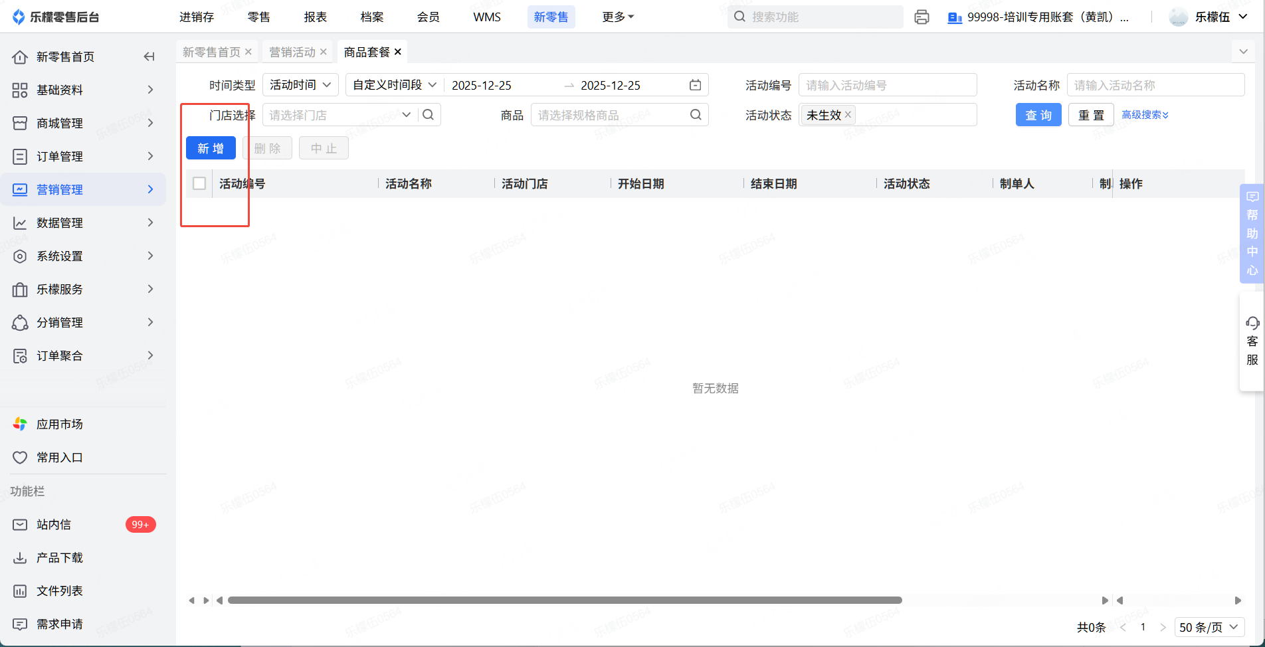
Task: Open the 活动时间 time type dropdown
Action: (300, 85)
